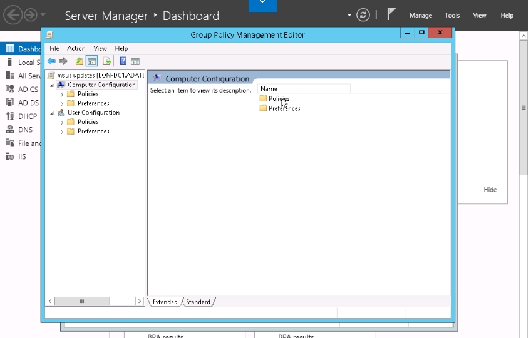
Task: Select DHCP role in sidebar
Action: 20,116
